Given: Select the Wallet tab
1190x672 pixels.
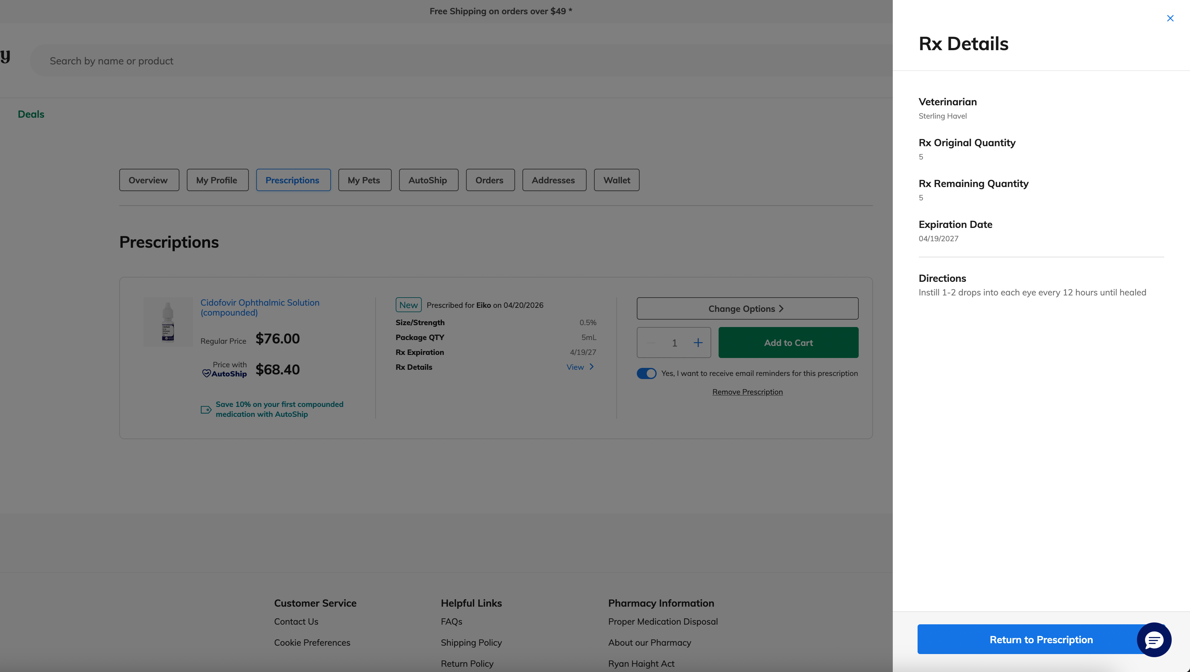Looking at the screenshot, I should click(616, 180).
